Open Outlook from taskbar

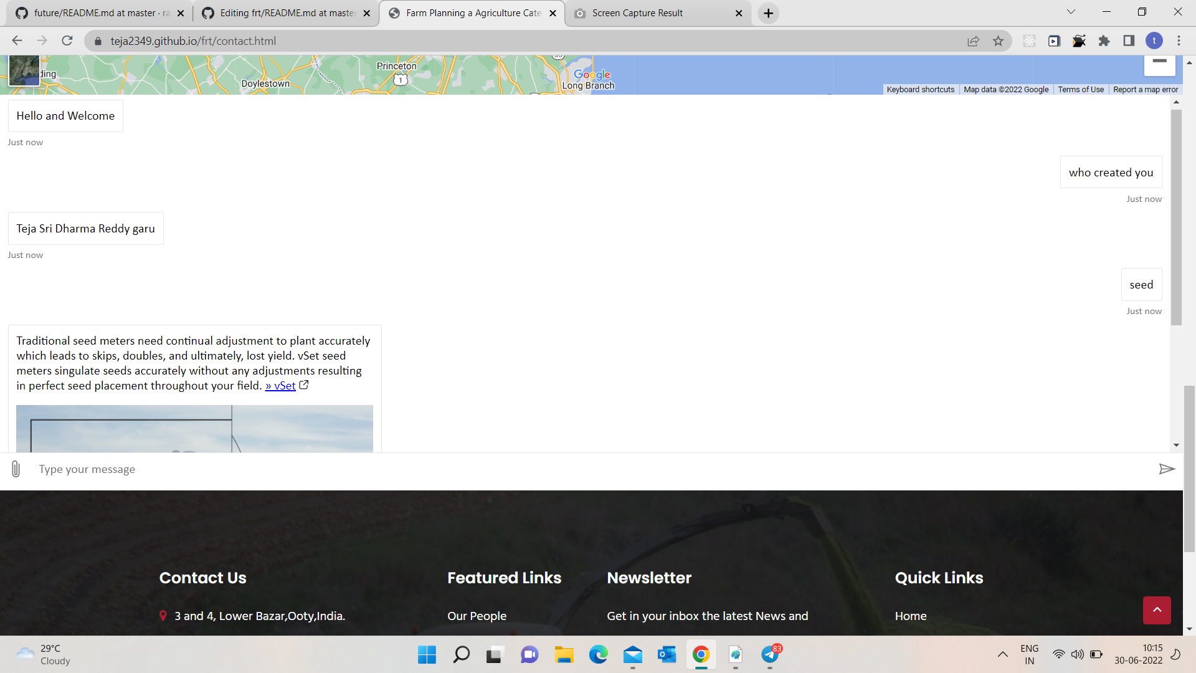pyautogui.click(x=667, y=655)
